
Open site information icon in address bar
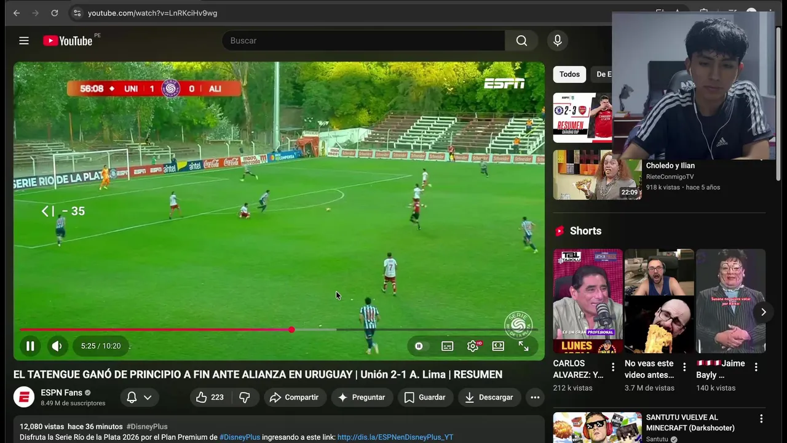point(76,13)
